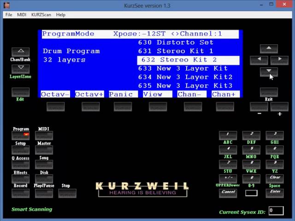Click the Xpose:-12ST field on display
Viewport: 295px width, 221px height.
139,34
